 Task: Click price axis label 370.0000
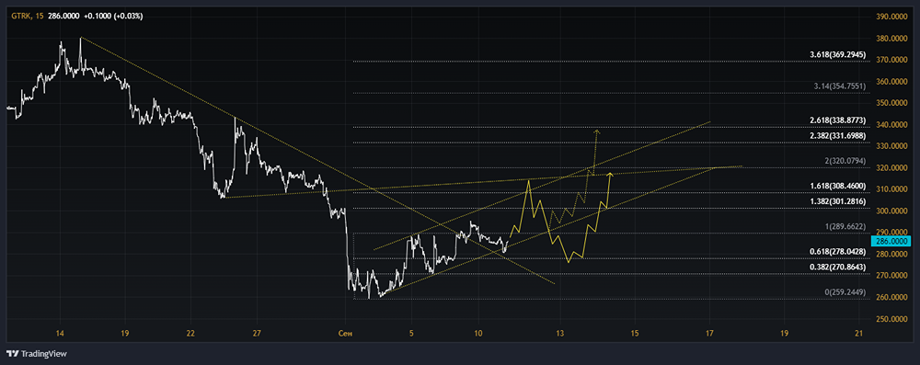coord(891,60)
